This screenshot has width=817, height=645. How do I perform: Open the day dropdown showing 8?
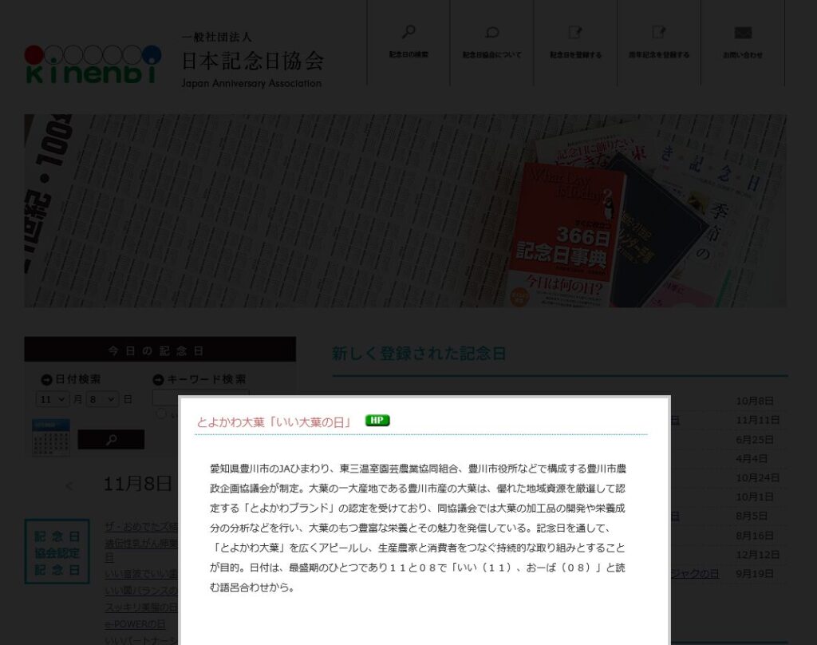[102, 399]
